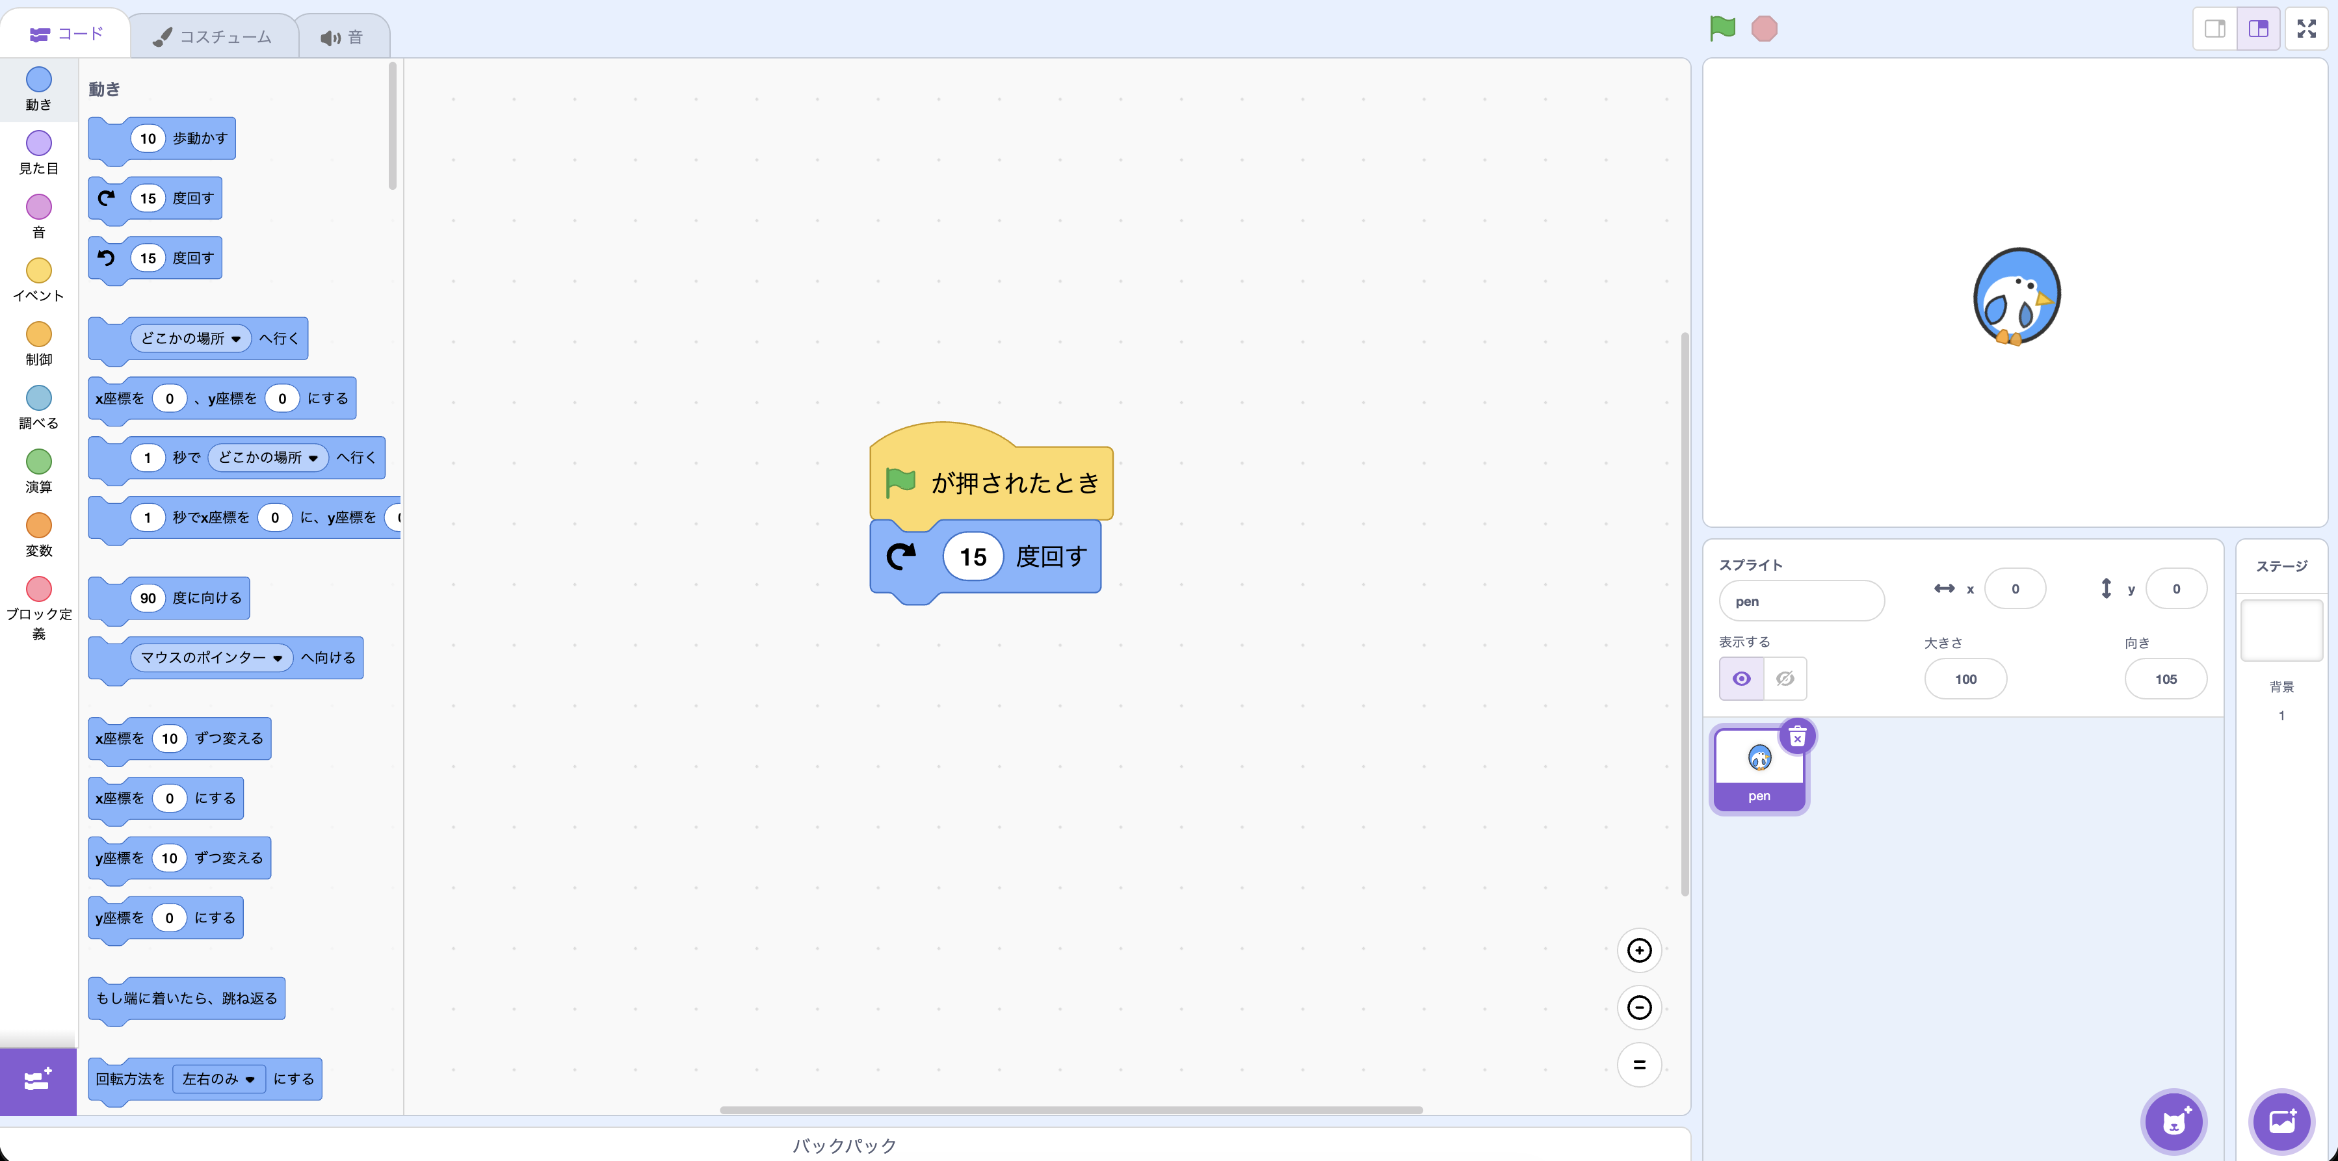The width and height of the screenshot is (2338, 1161).
Task: Choose a new backdrop icon
Action: tap(2281, 1122)
